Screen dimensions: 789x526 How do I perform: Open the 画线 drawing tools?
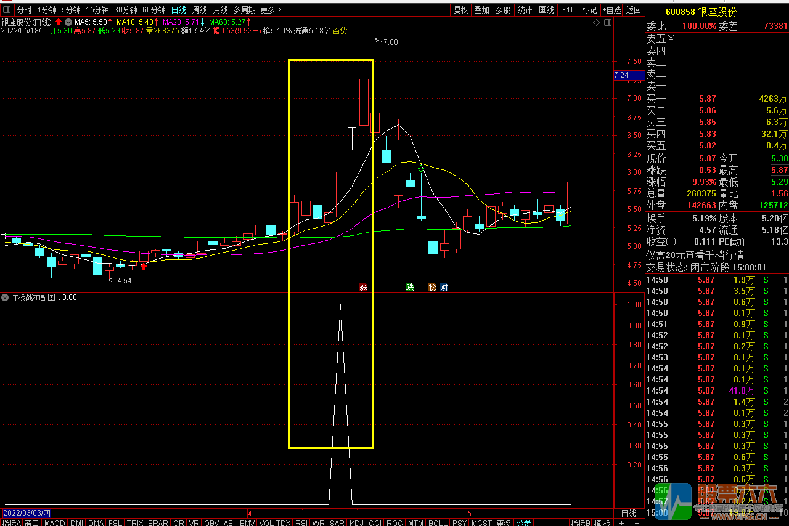(x=546, y=10)
